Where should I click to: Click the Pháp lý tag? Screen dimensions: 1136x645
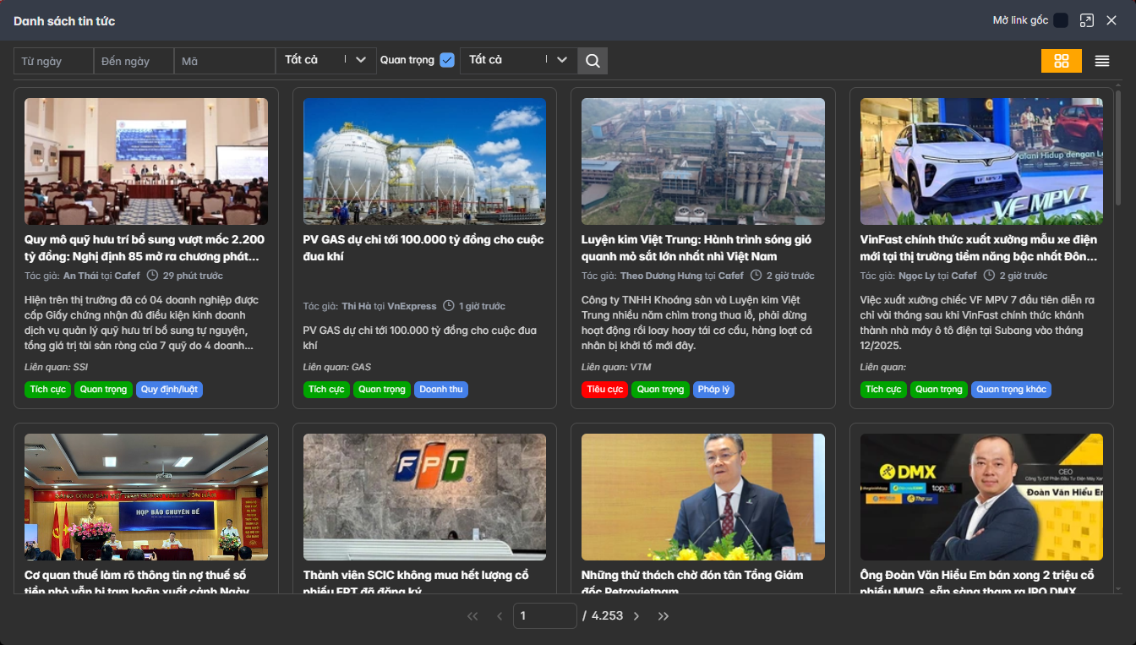coord(713,390)
